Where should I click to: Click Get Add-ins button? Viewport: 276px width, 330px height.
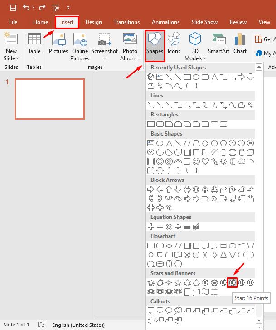click(x=265, y=39)
